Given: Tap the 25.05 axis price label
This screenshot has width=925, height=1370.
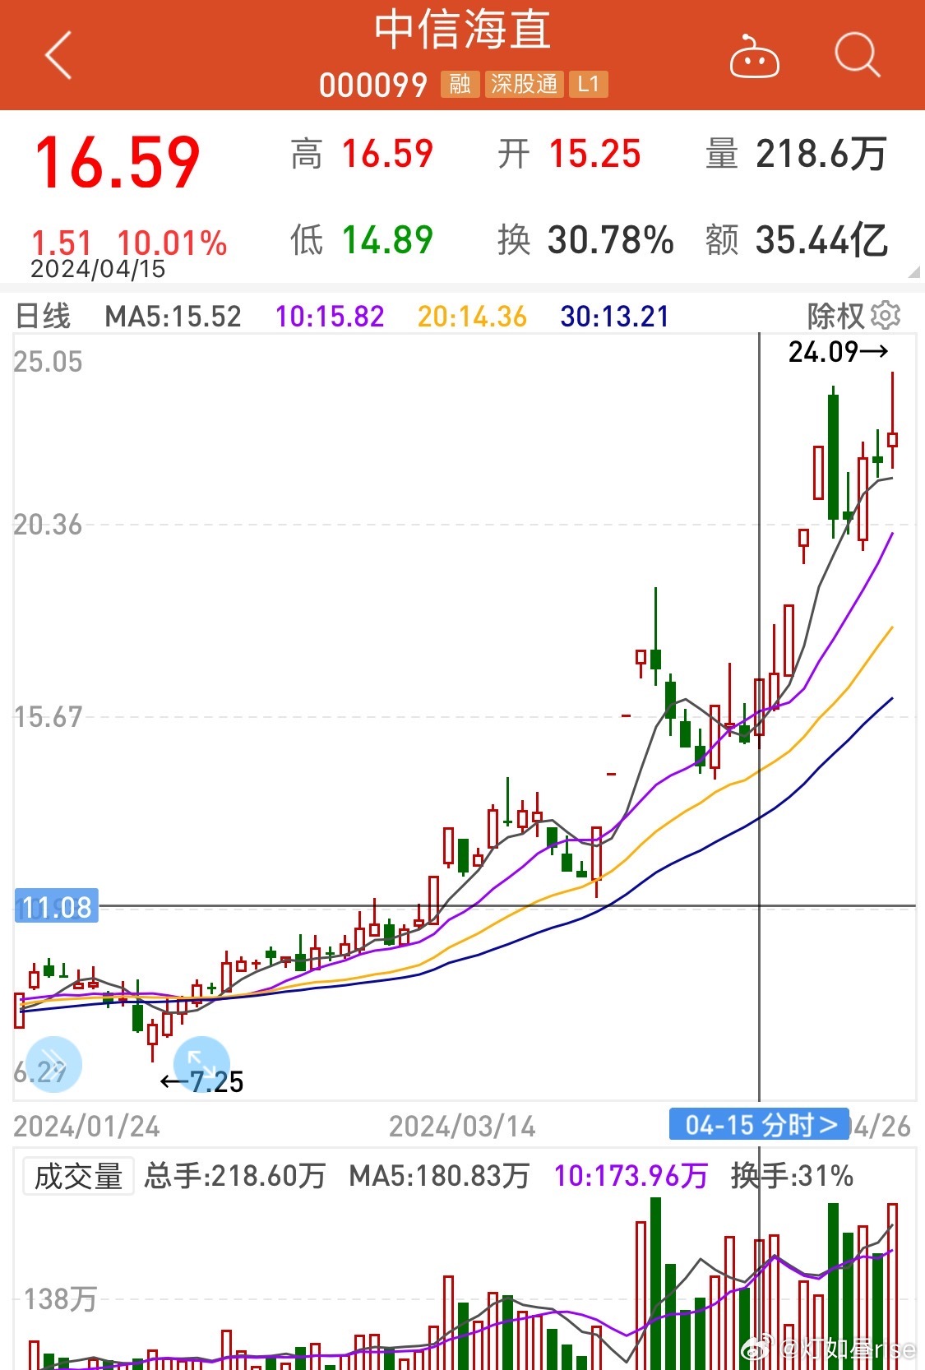Looking at the screenshot, I should (48, 362).
